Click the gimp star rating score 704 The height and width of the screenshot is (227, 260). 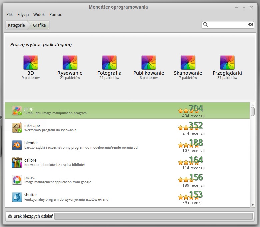tap(196, 108)
